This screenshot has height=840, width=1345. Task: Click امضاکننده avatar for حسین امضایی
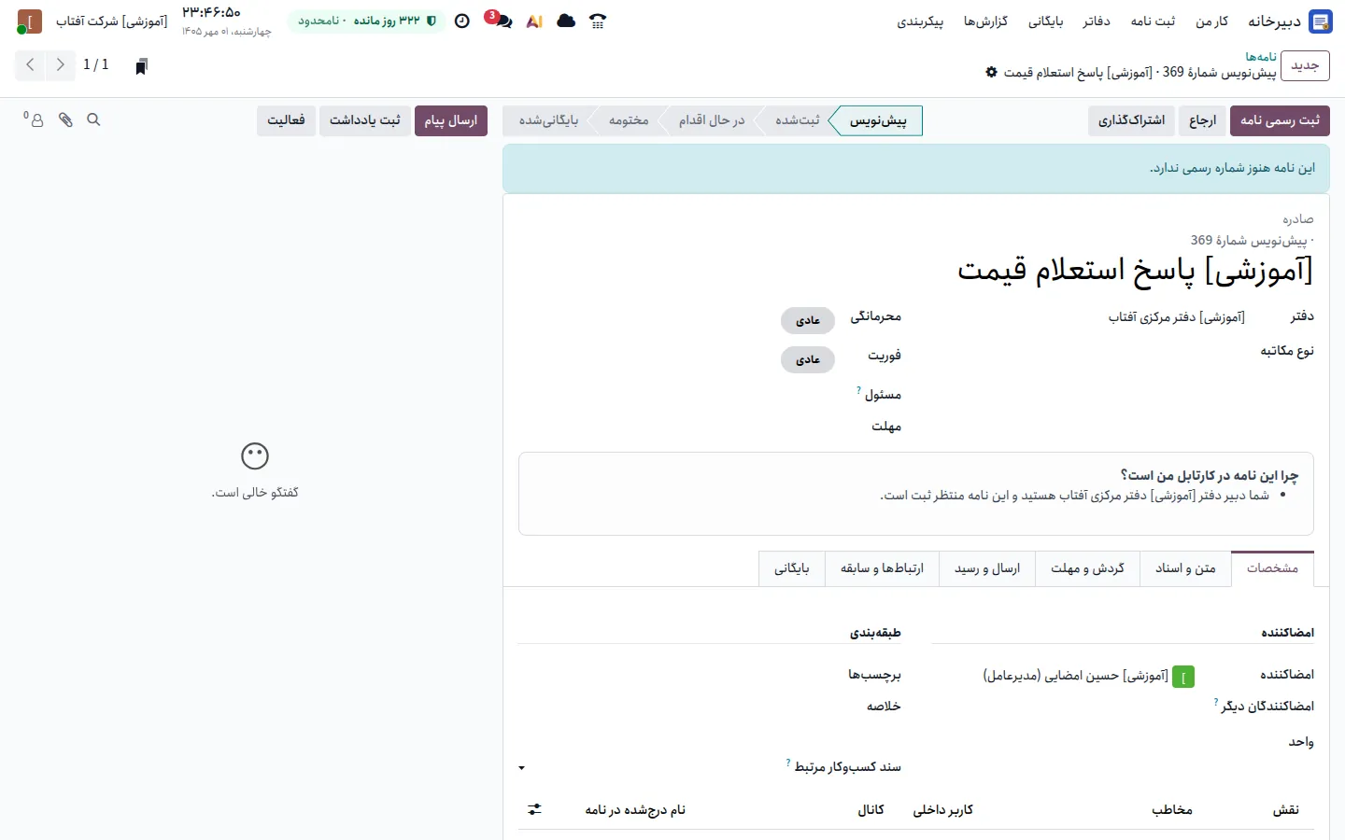1183,676
